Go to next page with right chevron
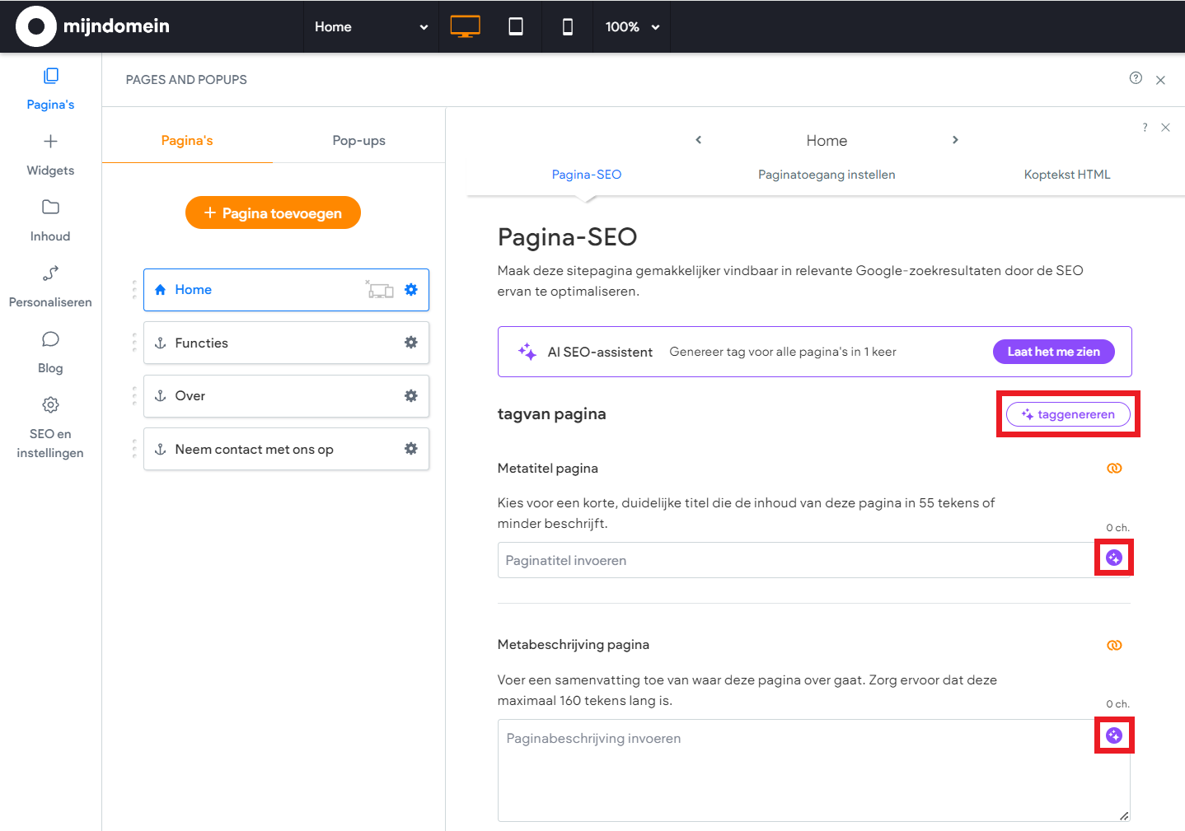1185x831 pixels. point(955,140)
